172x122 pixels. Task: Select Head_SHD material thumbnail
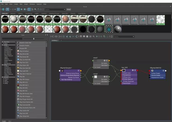66,20
